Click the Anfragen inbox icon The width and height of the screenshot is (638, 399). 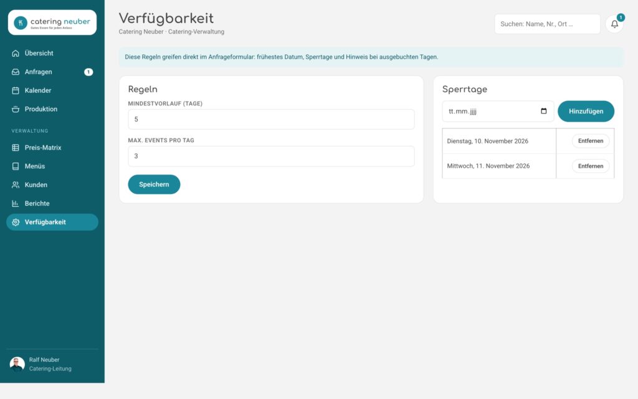16,72
